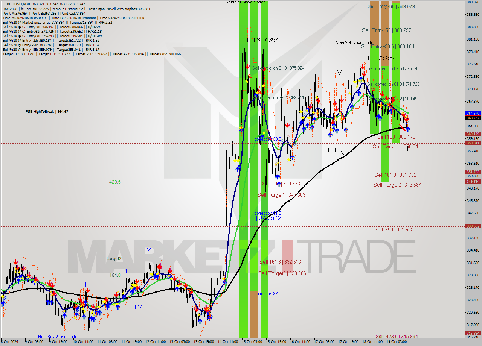Click the 358.041 red price tag on axis
Image resolution: width=482 pixels, height=346 pixels.
[473, 143]
